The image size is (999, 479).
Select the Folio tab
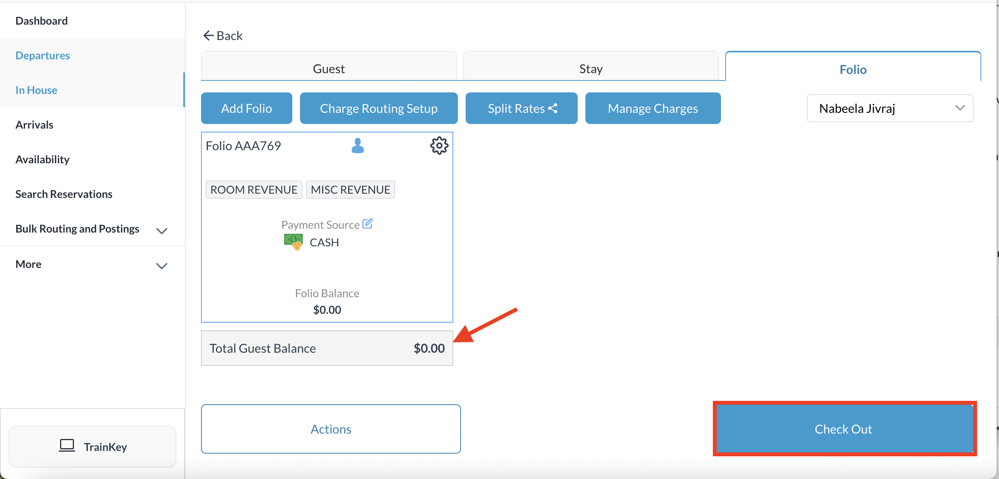tap(852, 69)
